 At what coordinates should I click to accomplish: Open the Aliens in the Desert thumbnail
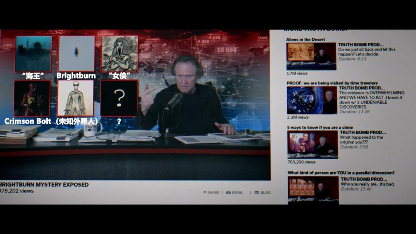click(x=311, y=56)
